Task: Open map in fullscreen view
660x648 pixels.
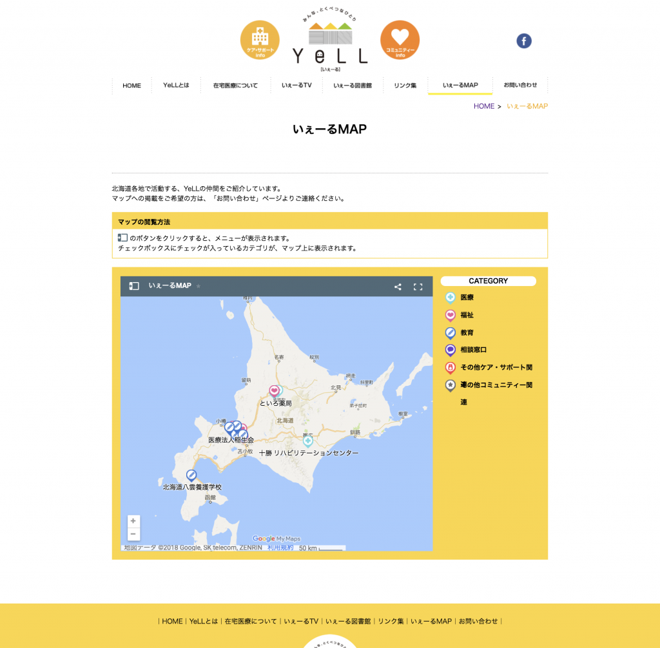Action: point(418,287)
